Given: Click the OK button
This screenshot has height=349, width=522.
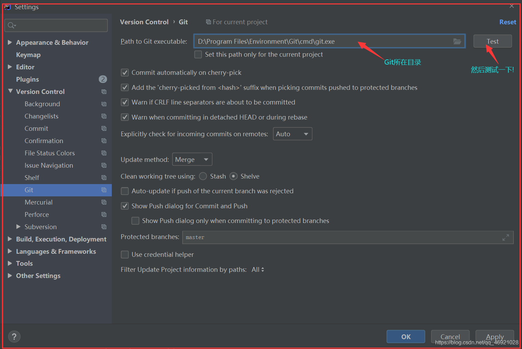Looking at the screenshot, I should point(406,337).
